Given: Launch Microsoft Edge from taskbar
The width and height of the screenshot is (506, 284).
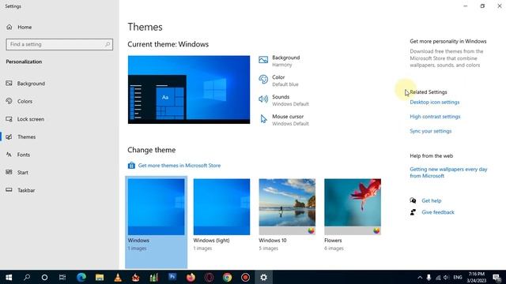Looking at the screenshot, I should click(x=81, y=277).
